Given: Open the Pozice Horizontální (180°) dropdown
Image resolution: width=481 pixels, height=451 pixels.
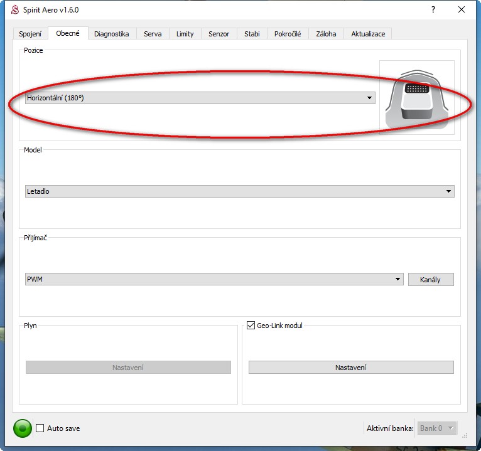Looking at the screenshot, I should click(x=200, y=98).
